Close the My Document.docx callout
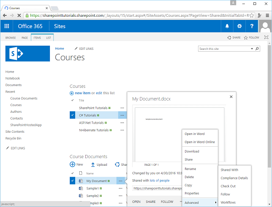Screen dimensions: 272x207 pos(232,96)
